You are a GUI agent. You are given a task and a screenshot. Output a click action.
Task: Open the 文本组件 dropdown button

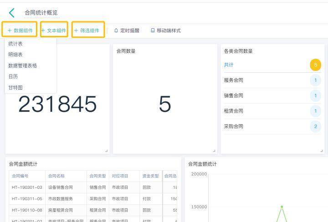pos(54,30)
